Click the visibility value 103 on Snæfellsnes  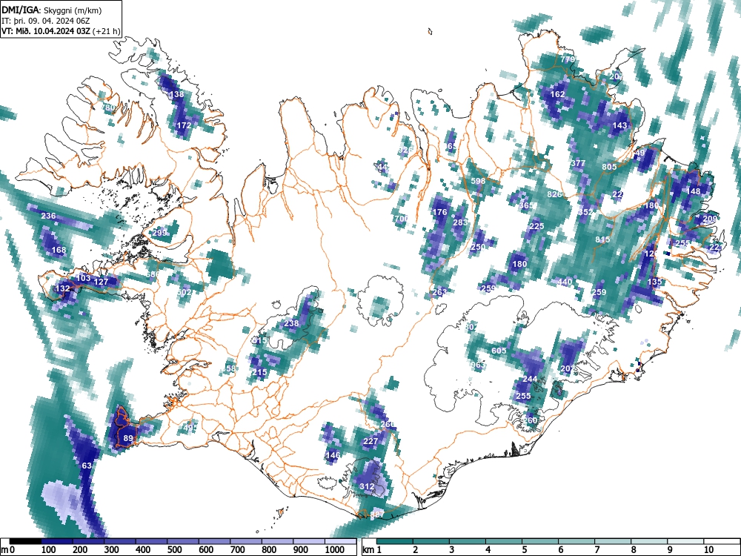[x=83, y=278]
